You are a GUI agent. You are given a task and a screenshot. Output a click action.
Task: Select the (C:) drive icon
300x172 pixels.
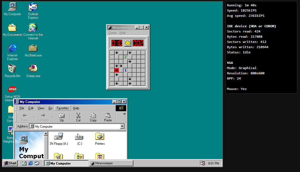pos(79,139)
